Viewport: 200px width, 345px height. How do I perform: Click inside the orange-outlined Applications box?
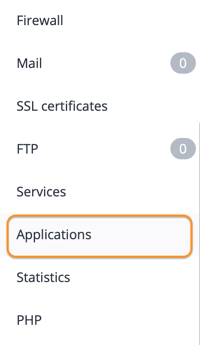[x=100, y=235]
